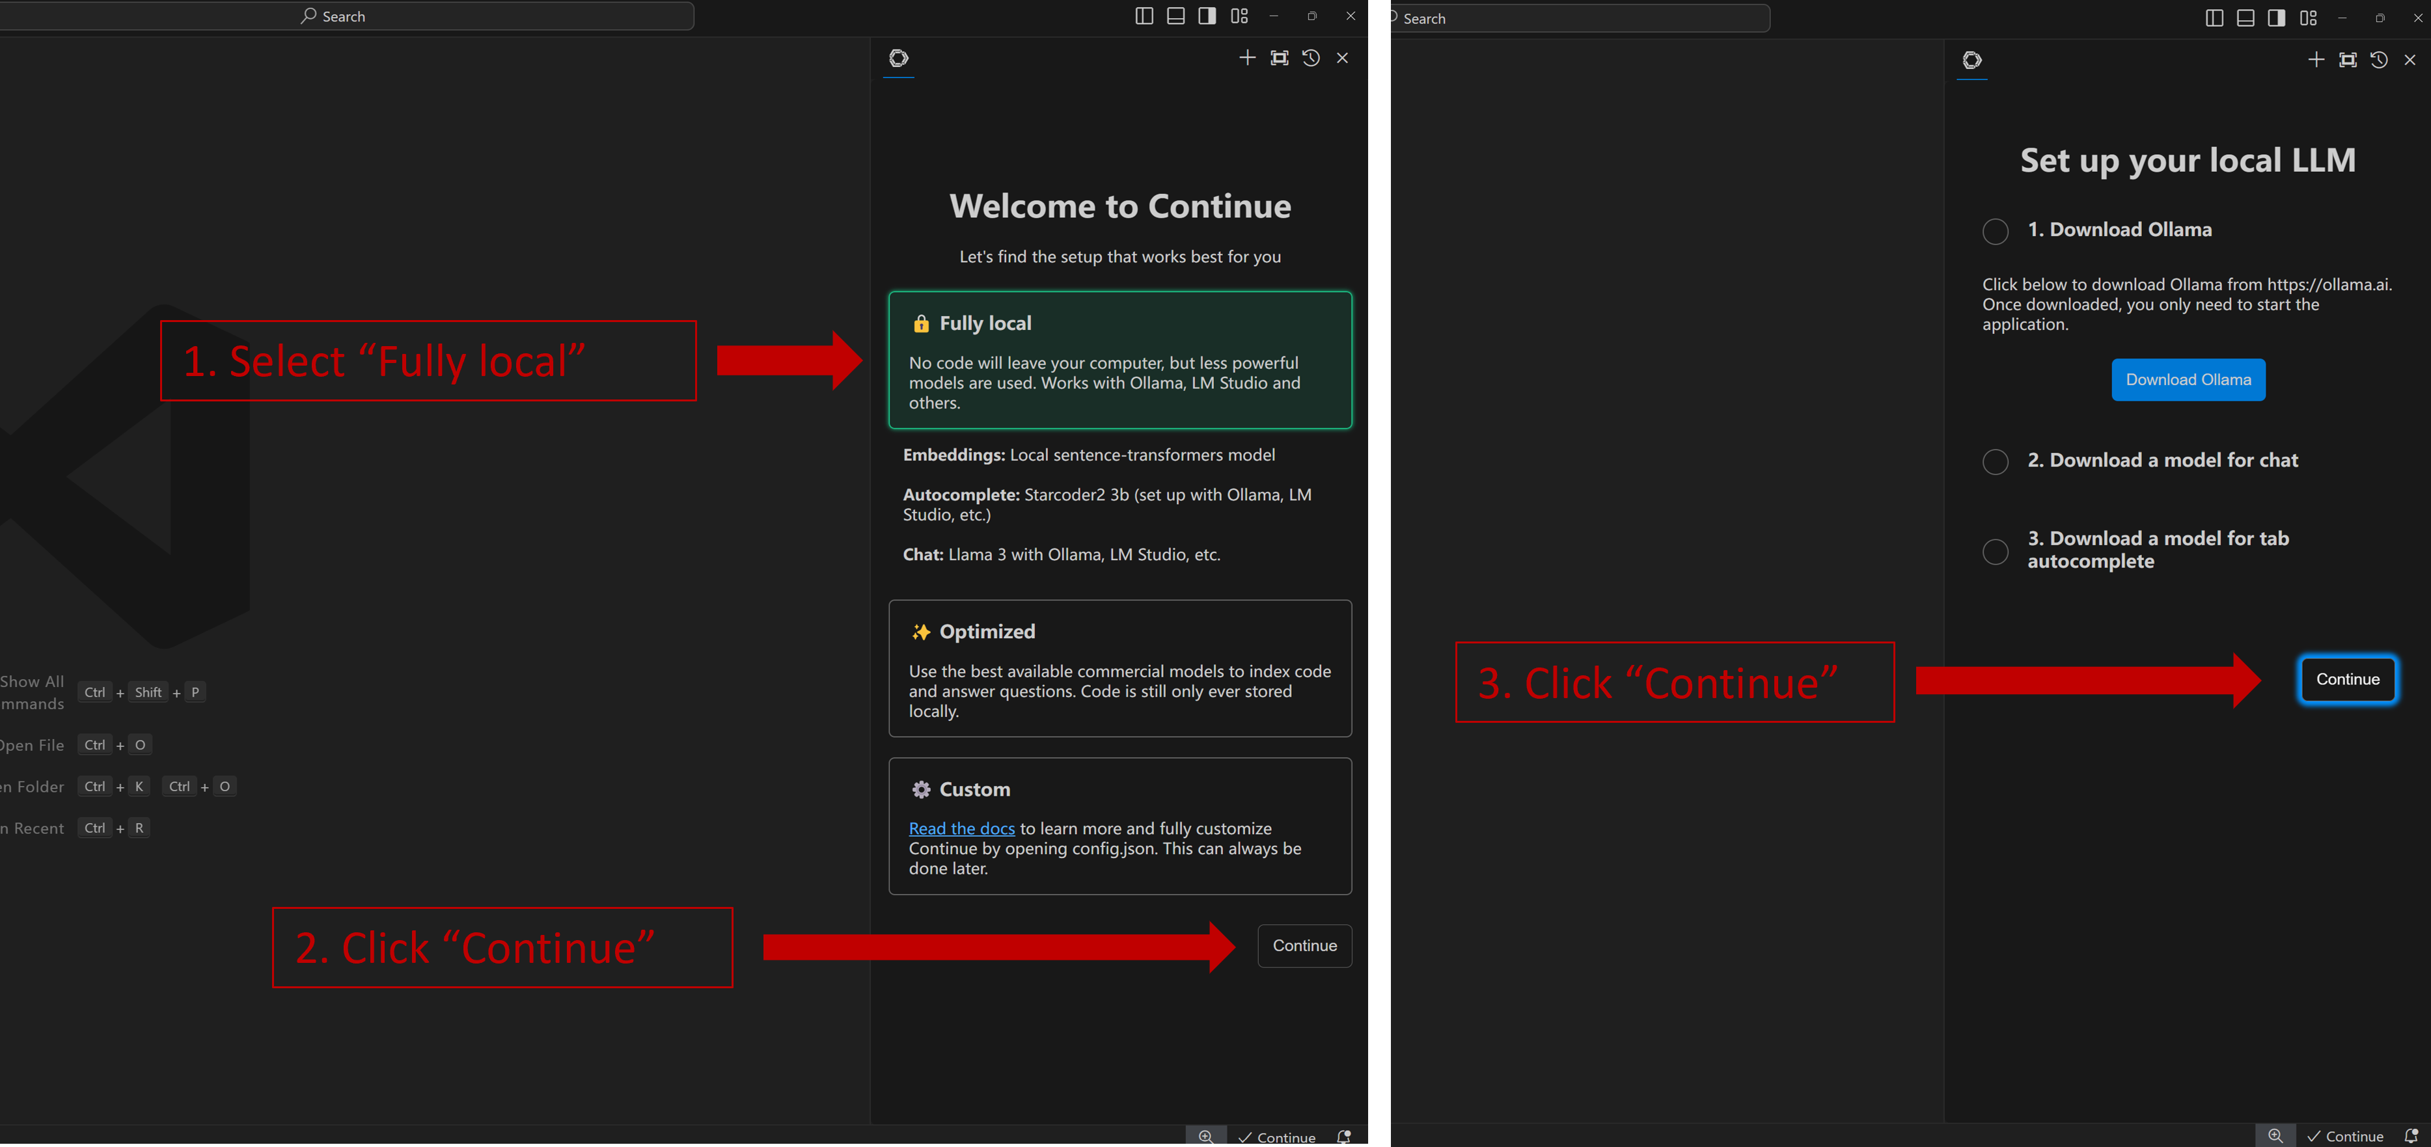Open notifications bell in right status bar

coord(2410,1136)
